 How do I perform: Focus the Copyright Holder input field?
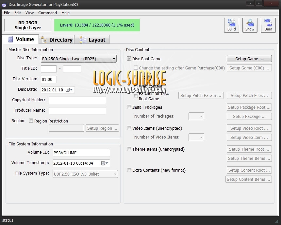[77, 100]
